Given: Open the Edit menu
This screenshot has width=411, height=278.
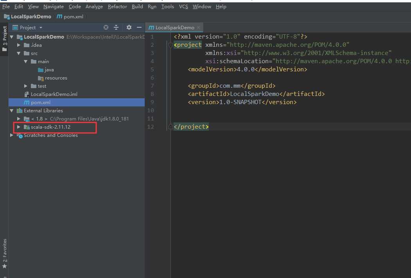Looking at the screenshot, I should coord(19,7).
